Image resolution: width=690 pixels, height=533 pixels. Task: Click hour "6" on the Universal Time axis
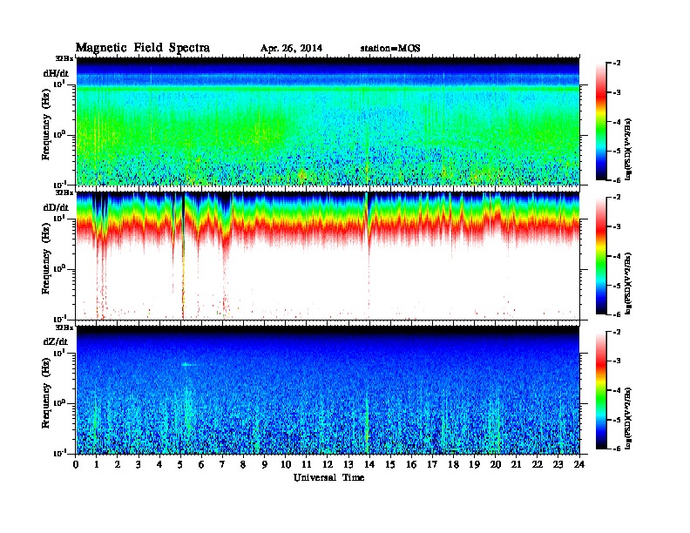pyautogui.click(x=201, y=464)
